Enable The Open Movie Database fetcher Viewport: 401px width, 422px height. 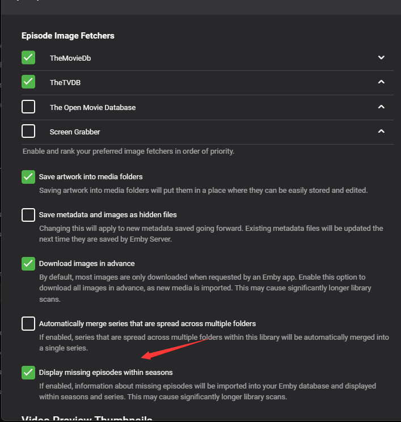pyautogui.click(x=28, y=107)
